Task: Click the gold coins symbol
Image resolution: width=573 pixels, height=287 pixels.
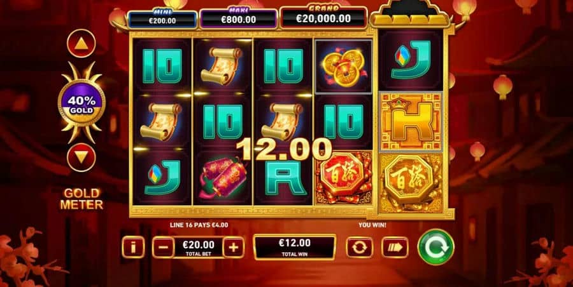Action: 343,67
